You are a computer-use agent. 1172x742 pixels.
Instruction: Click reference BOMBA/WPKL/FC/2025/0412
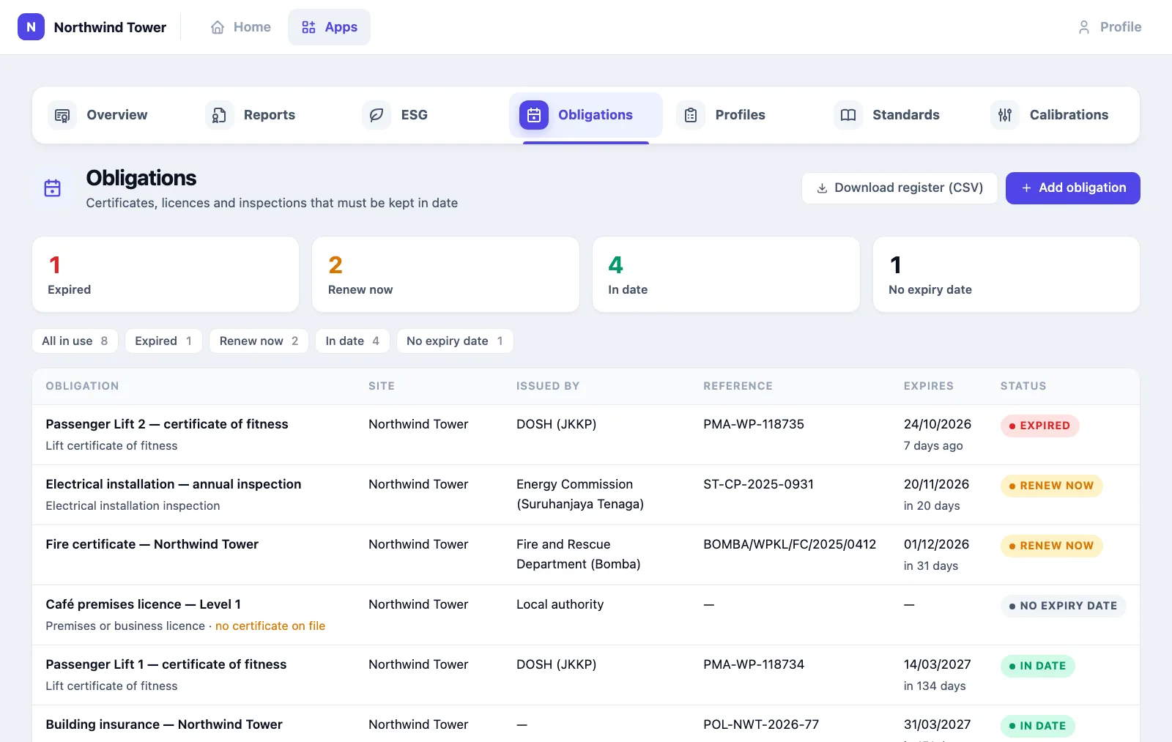point(790,544)
